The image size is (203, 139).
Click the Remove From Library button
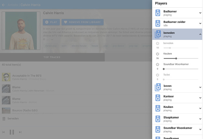[x=82, y=22]
